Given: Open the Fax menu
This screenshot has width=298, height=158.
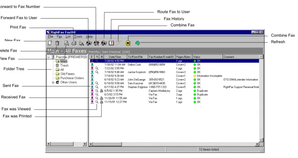Looking at the screenshot, I should tap(59, 37).
